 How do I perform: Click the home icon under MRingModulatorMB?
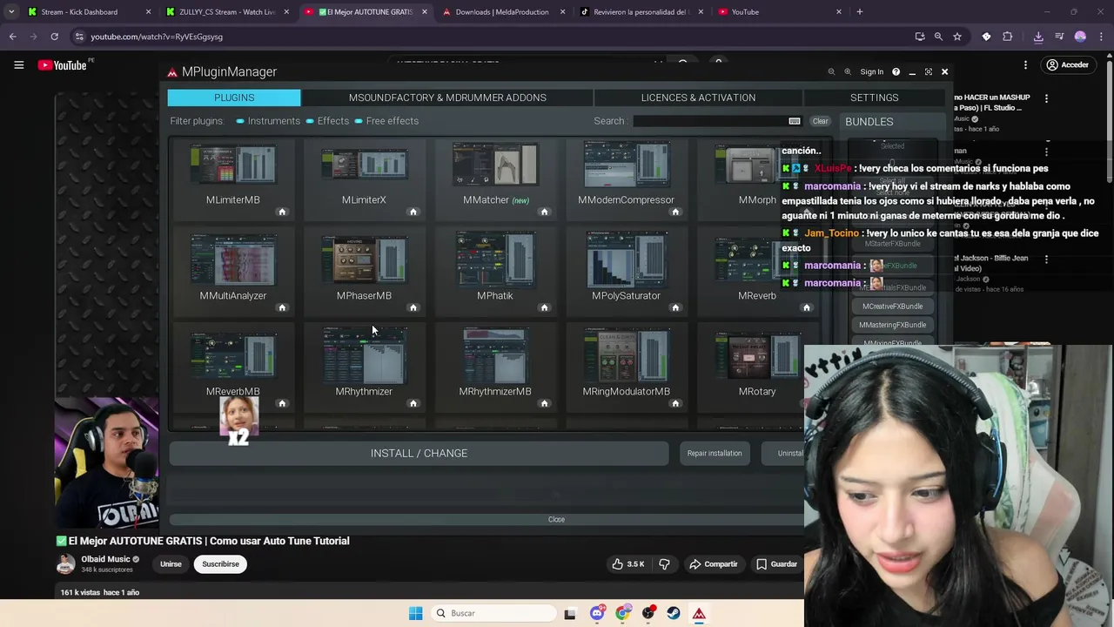point(675,403)
